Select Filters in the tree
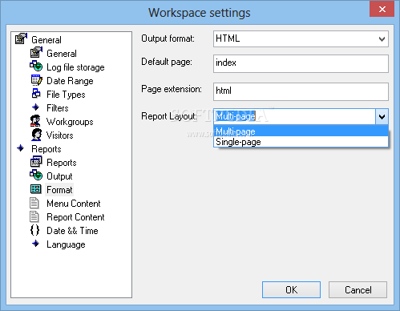This screenshot has width=400, height=311. (58, 108)
